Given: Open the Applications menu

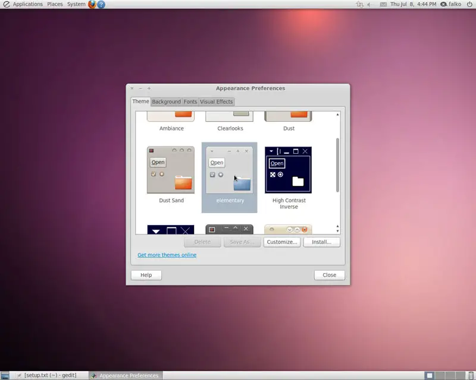Looking at the screenshot, I should 27,4.
